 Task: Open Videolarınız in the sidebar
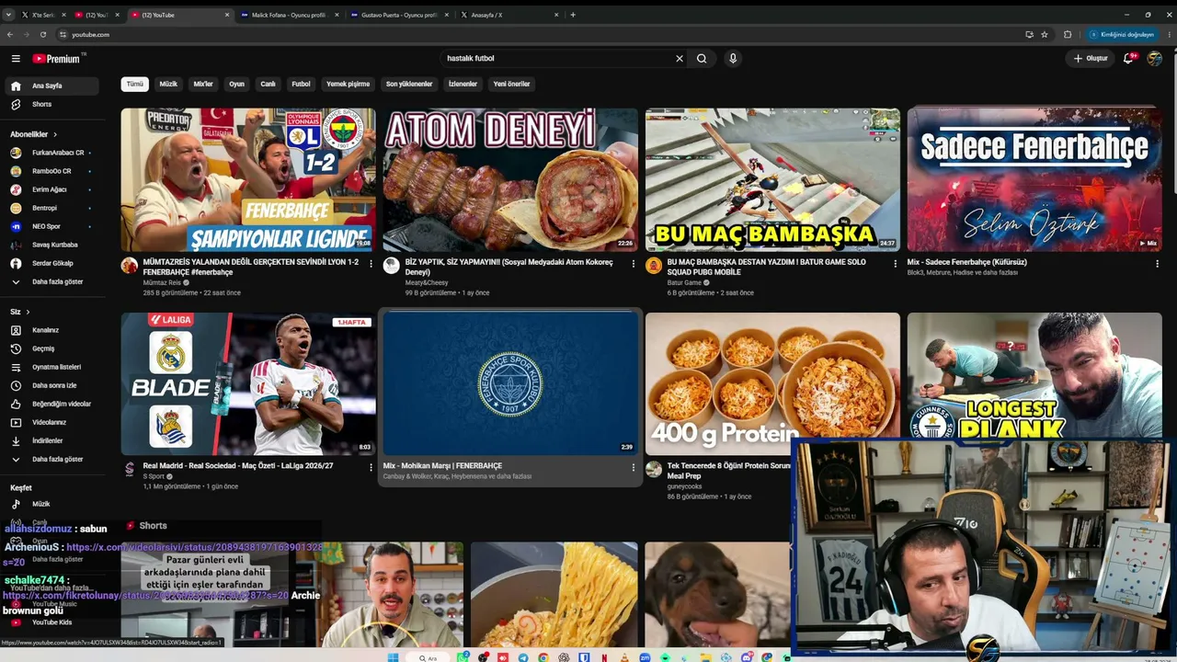pyautogui.click(x=51, y=422)
